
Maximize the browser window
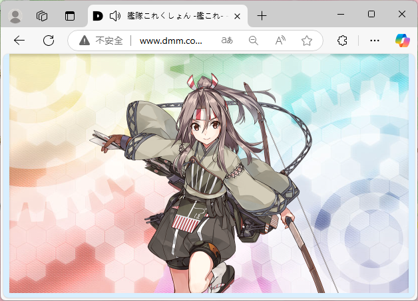371,14
